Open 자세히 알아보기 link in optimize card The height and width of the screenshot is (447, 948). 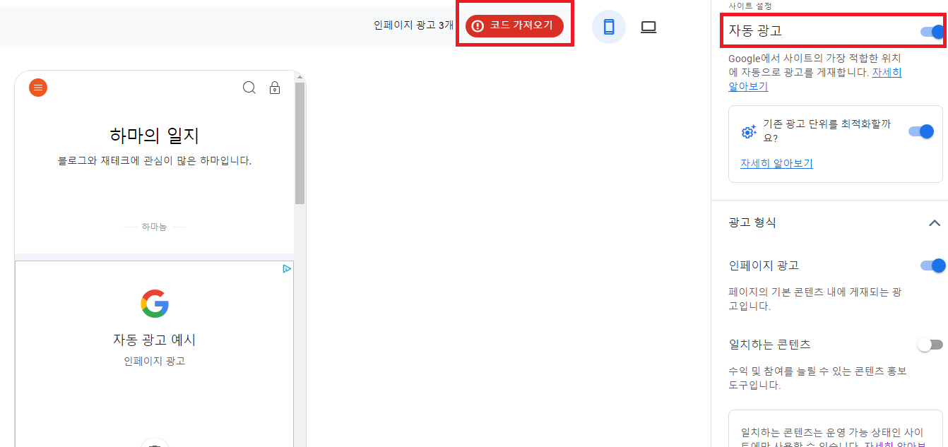776,163
